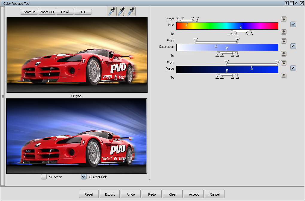Click down-arrow button beside Saturation From row

pos(284,41)
